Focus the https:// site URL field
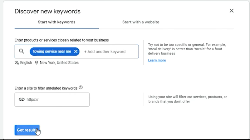 pyautogui.click(x=52, y=99)
